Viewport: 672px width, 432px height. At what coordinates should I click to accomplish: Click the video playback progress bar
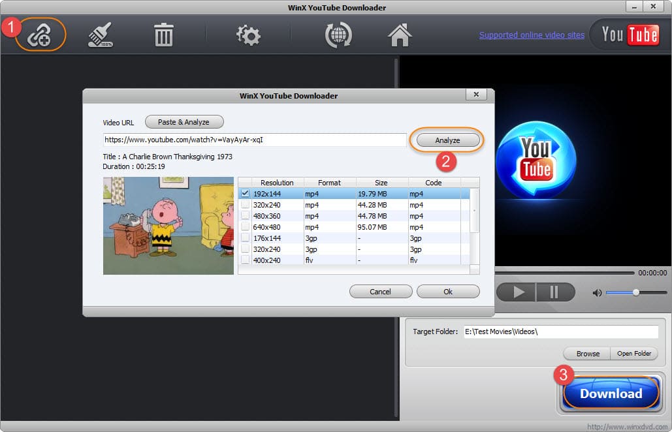[564, 273]
